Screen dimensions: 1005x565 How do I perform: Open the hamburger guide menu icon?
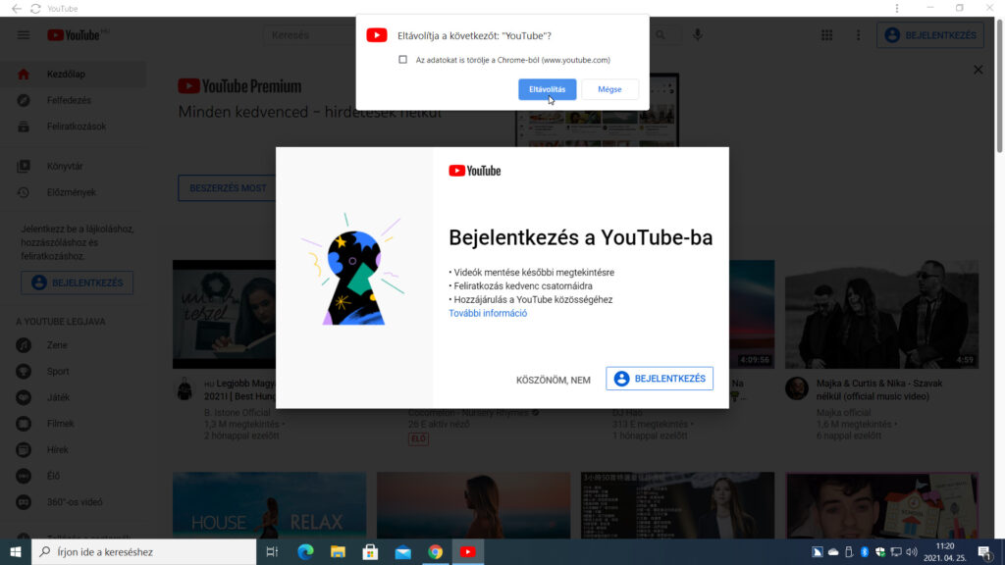tap(24, 35)
